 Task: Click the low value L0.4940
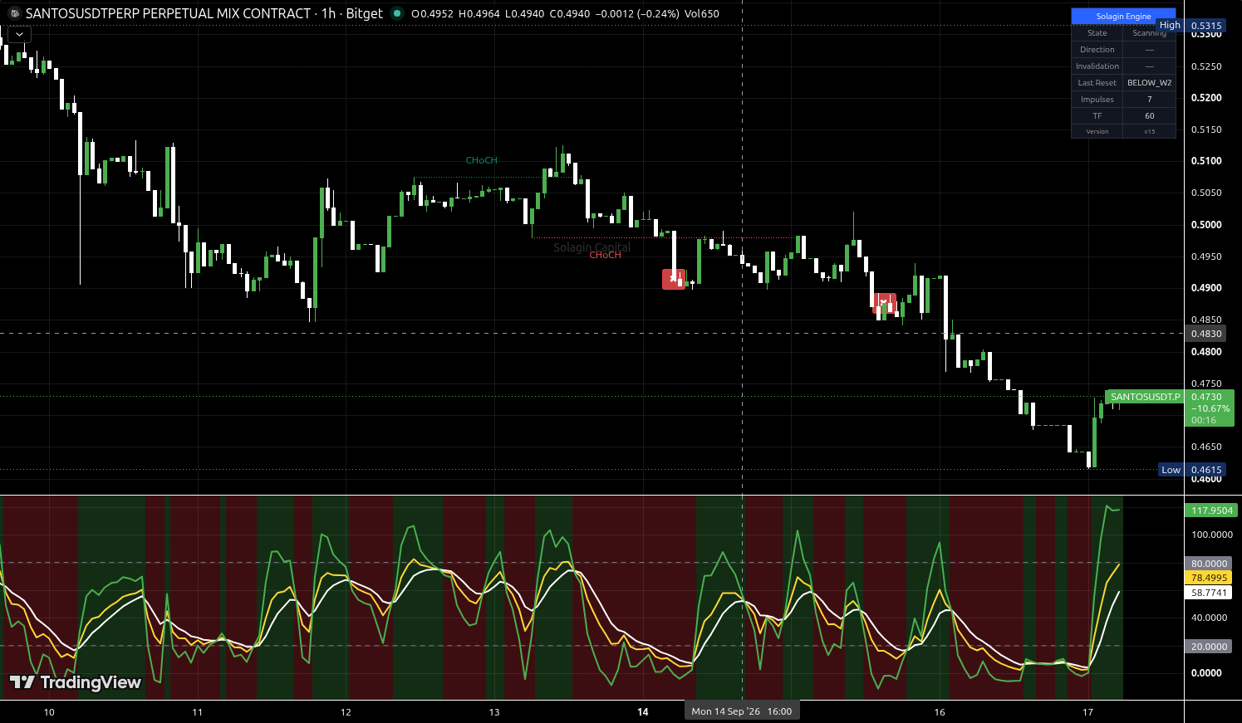click(525, 14)
